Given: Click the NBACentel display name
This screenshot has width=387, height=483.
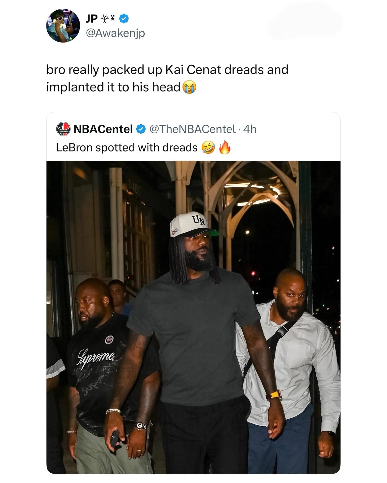Looking at the screenshot, I should point(103,129).
